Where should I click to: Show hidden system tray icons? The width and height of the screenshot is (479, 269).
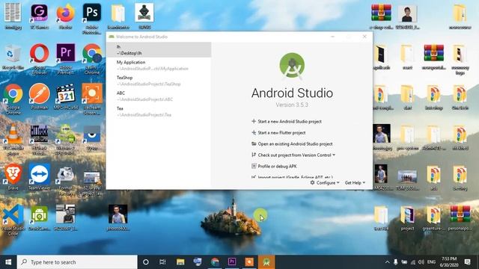point(388,262)
